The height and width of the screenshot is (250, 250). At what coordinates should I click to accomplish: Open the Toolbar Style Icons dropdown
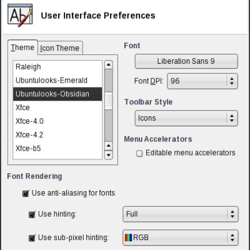point(186,118)
